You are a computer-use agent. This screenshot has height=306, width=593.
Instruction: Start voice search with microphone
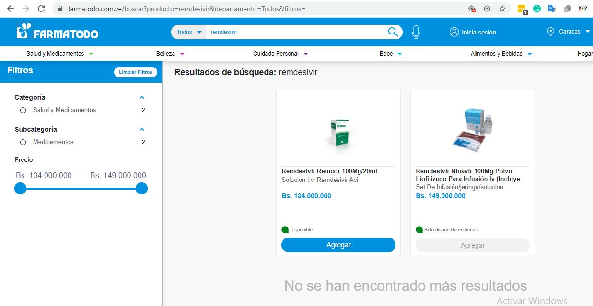[416, 32]
